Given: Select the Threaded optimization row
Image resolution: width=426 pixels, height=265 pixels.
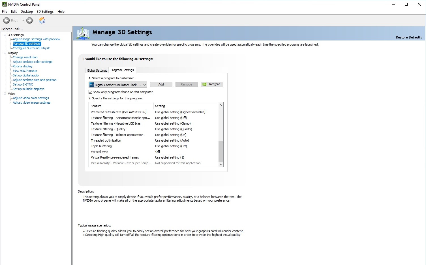Looking at the screenshot, I should click(x=154, y=140).
